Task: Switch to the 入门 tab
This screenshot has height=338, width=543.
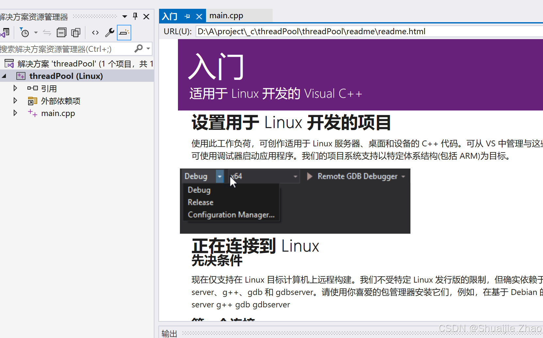Action: 170,16
